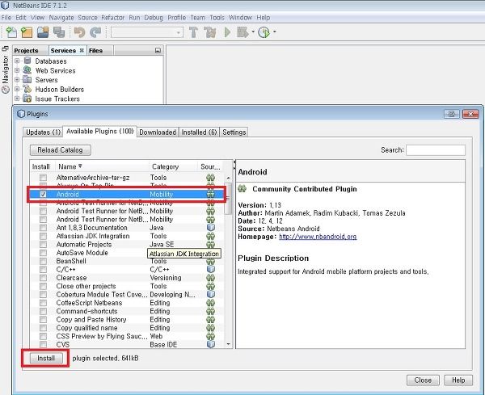The width and height of the screenshot is (485, 395).
Task: Click the Open Project toolbar icon
Action: tap(43, 32)
